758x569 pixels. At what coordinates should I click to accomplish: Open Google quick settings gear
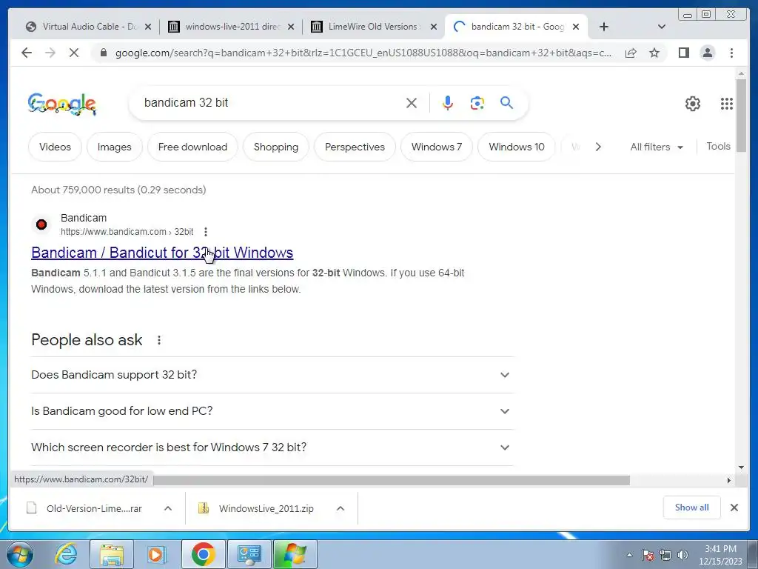[x=693, y=104]
